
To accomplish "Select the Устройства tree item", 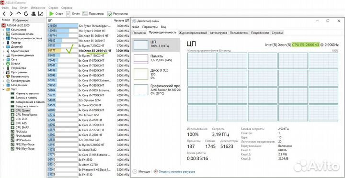I will (18, 68).
